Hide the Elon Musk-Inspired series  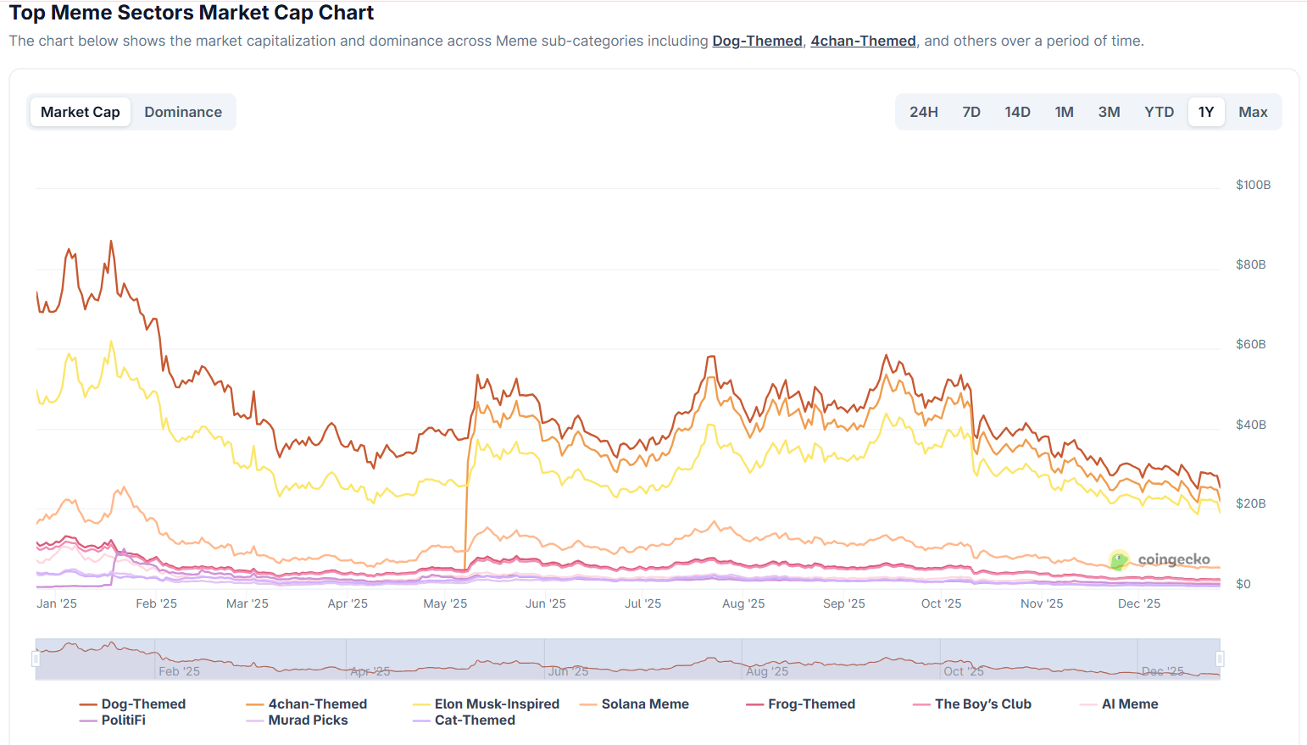point(495,703)
